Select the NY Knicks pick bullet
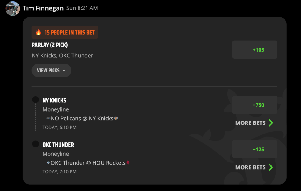 click(x=36, y=100)
